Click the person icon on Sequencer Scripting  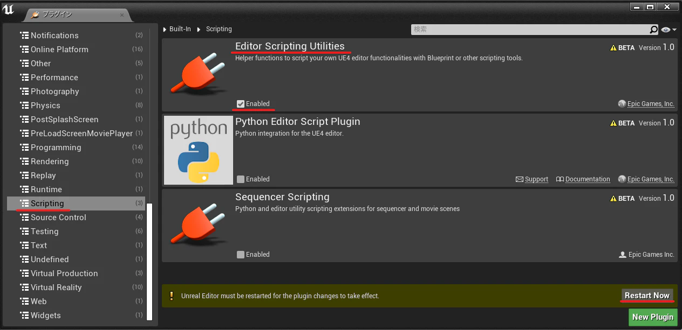pyautogui.click(x=623, y=255)
